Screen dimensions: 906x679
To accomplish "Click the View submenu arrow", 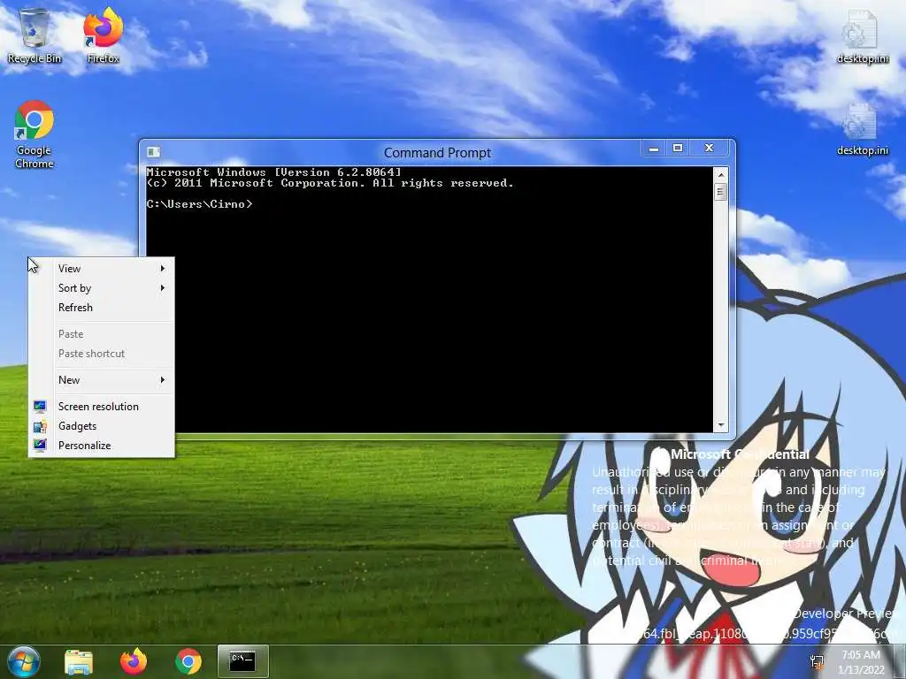I will pos(163,269).
